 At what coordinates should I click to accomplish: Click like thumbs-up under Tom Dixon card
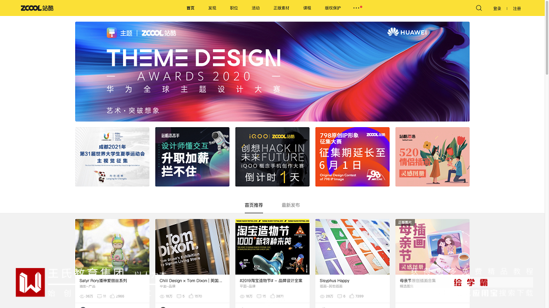191,296
